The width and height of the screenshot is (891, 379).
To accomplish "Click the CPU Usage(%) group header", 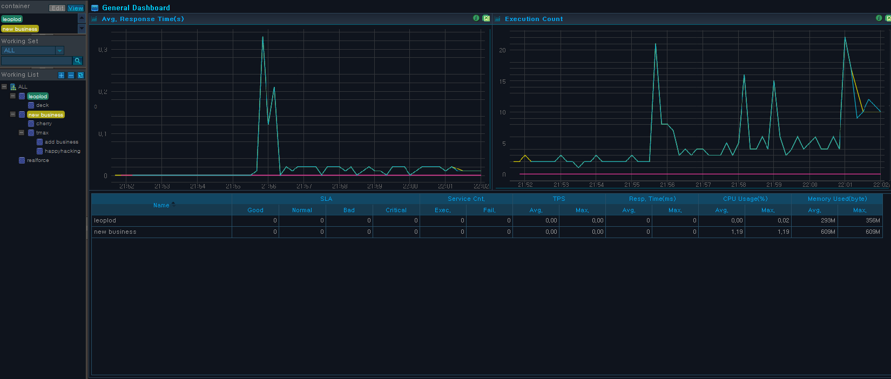I will pyautogui.click(x=745, y=199).
